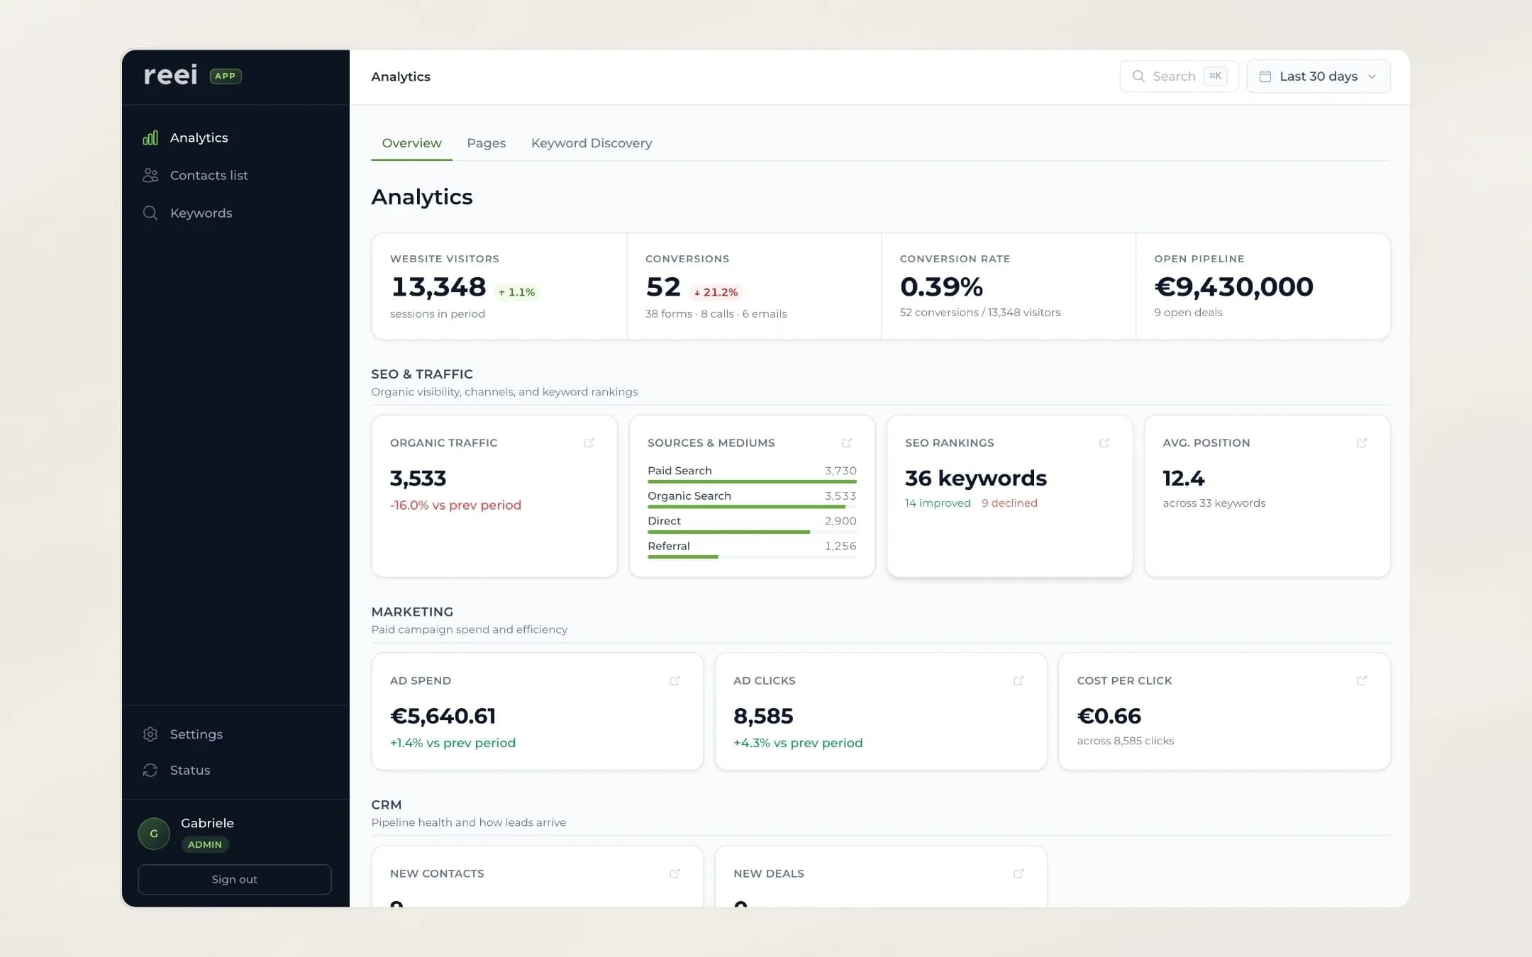This screenshot has height=957, width=1532.
Task: Open Ad Spend external link icon
Action: (675, 681)
